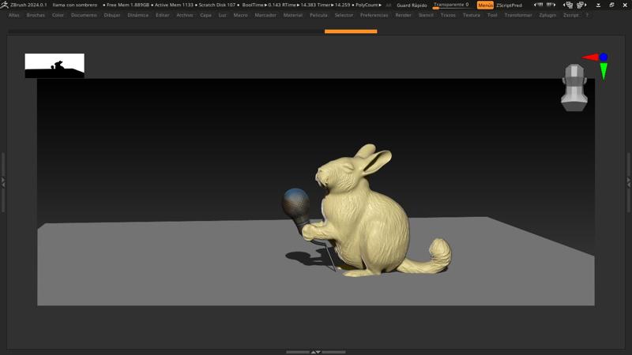632x355 pixels.
Task: Open the Preferencias menu
Action: click(374, 15)
